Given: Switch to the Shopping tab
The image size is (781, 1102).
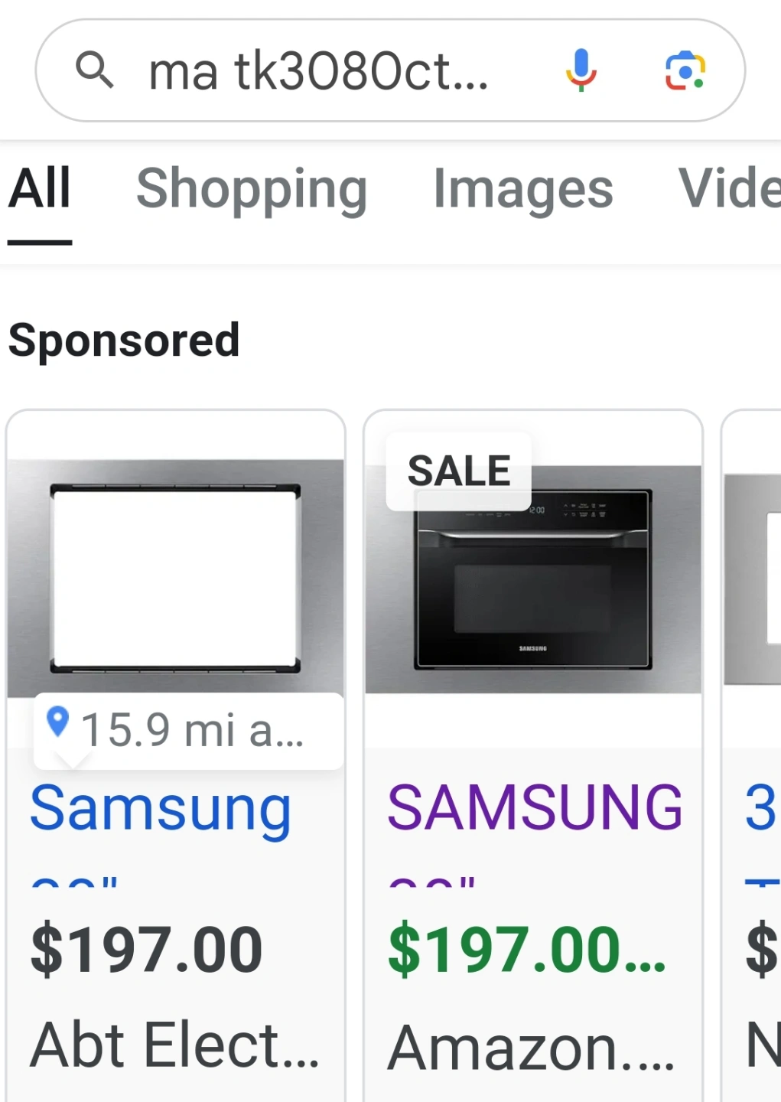Looking at the screenshot, I should [252, 188].
